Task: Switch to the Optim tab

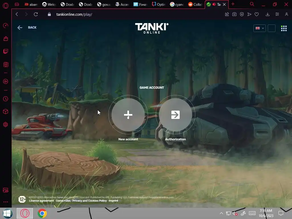Action: coord(159,5)
